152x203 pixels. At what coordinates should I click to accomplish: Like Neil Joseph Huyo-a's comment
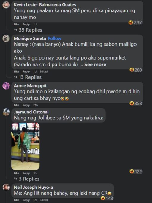(x=16, y=200)
